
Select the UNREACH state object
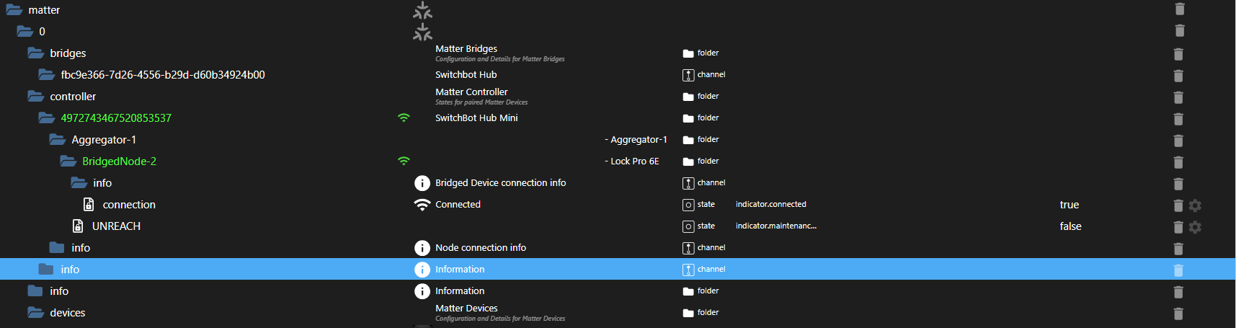click(x=116, y=226)
